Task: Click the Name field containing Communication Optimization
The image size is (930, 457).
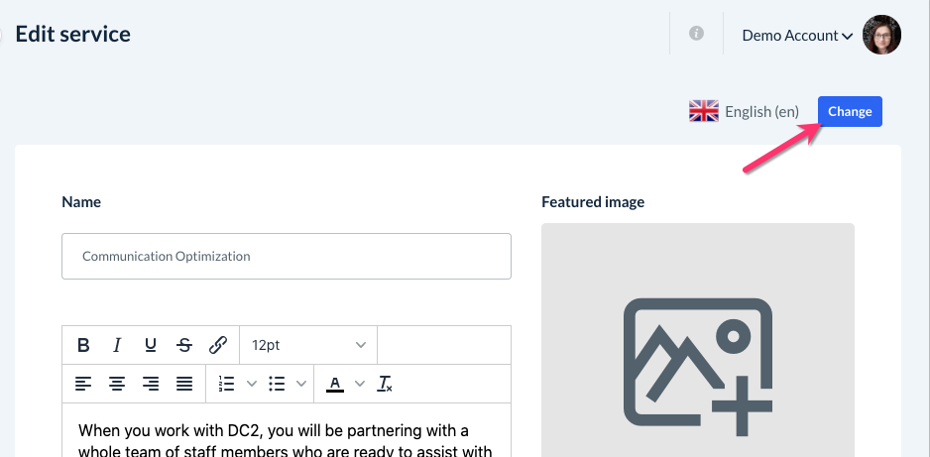Action: tap(287, 256)
